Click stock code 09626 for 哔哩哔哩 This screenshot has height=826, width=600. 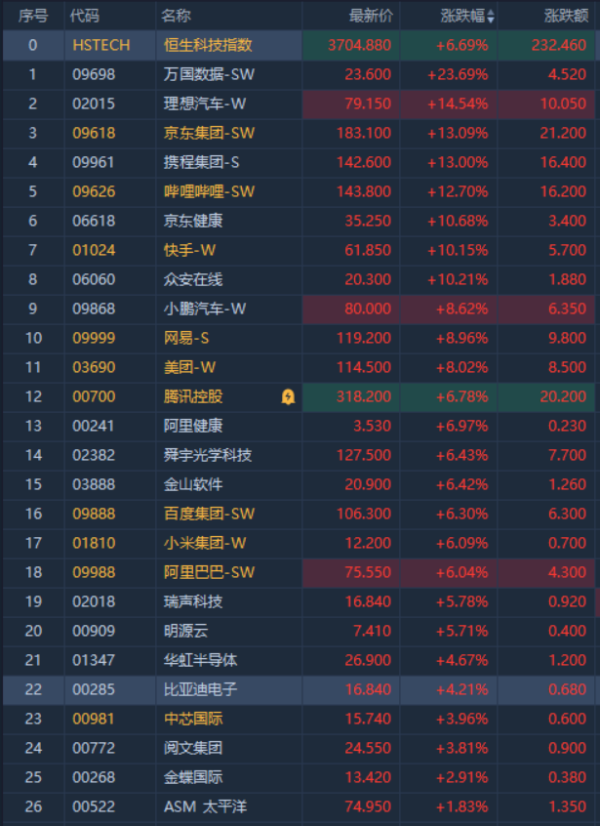[94, 191]
